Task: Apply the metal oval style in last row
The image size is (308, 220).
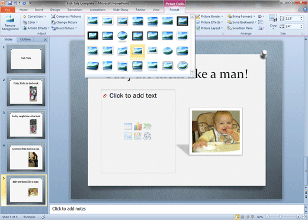Action: click(x=182, y=66)
